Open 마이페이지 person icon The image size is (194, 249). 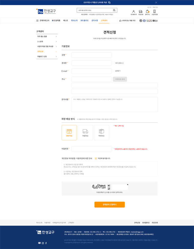pyautogui.click(x=134, y=11)
